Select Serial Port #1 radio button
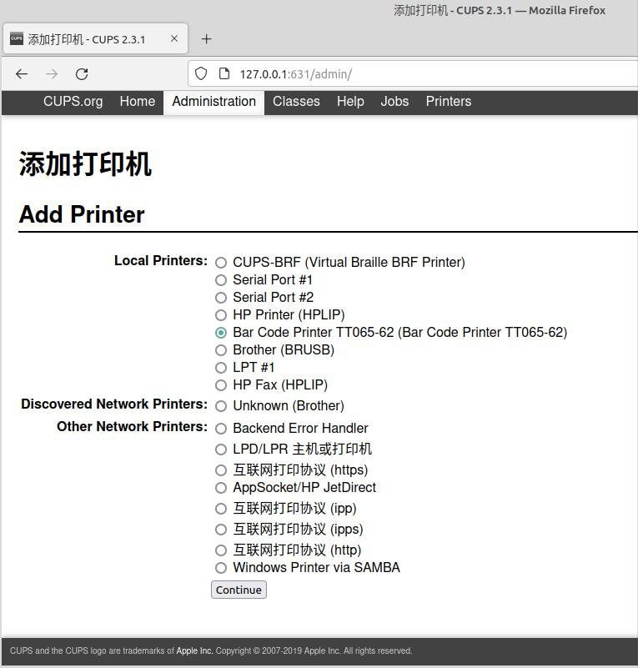 pos(221,280)
